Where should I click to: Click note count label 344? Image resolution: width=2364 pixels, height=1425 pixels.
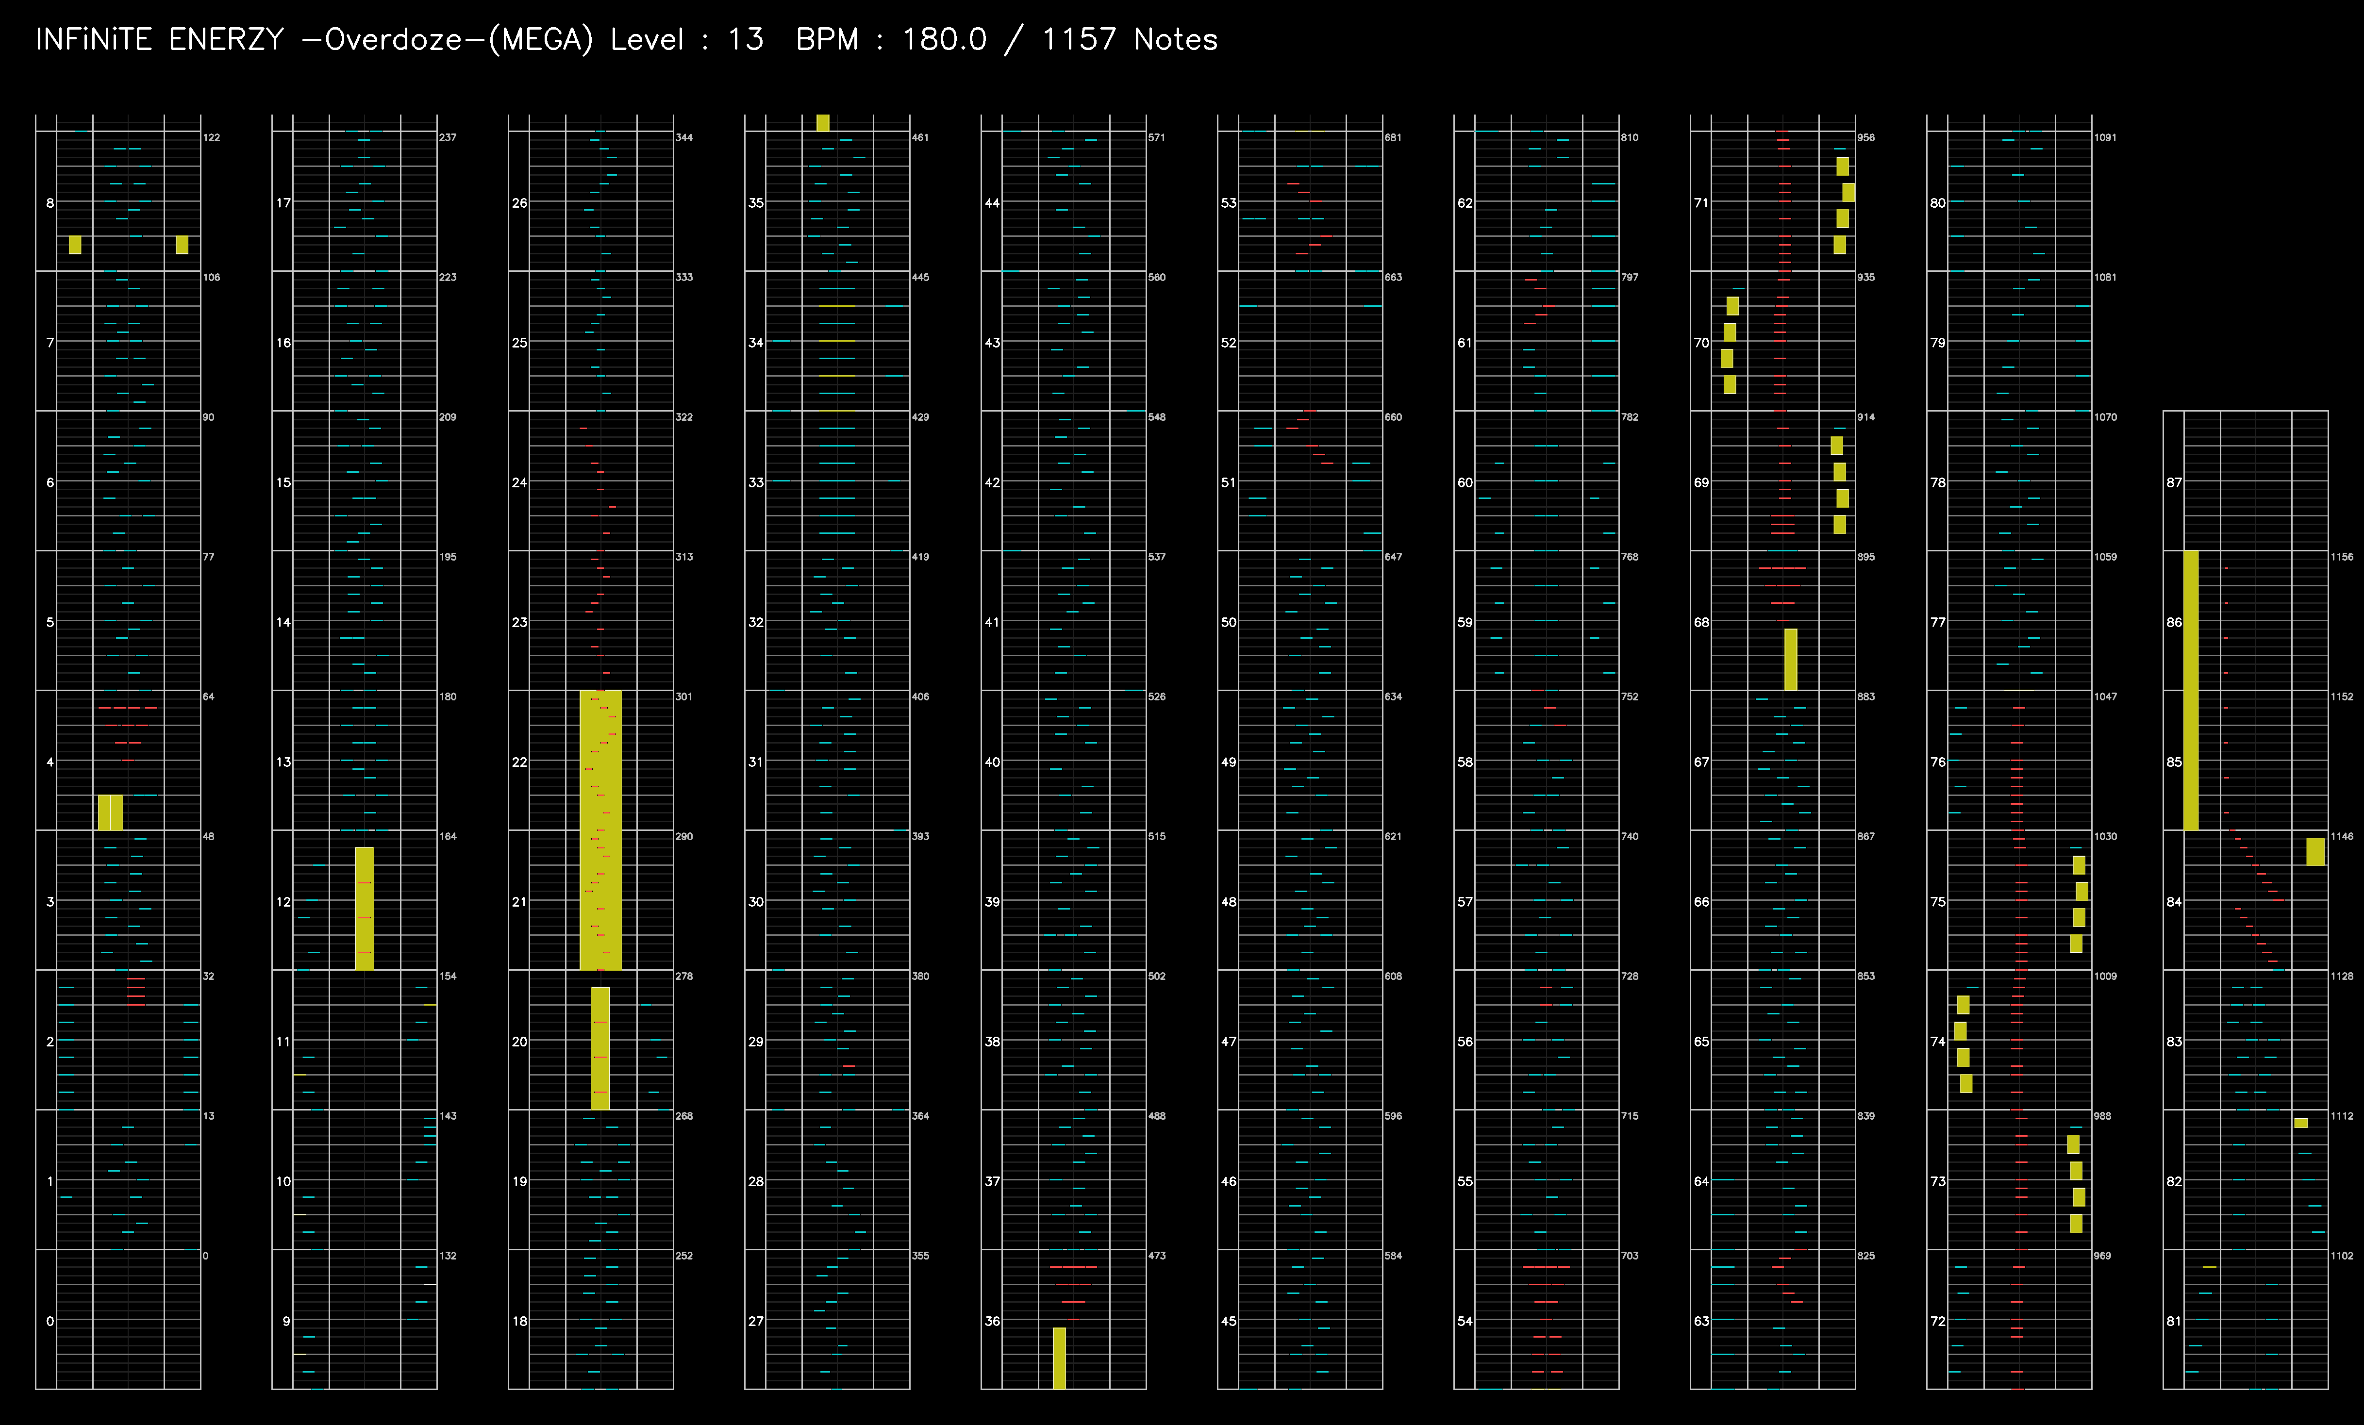pyautogui.click(x=684, y=137)
